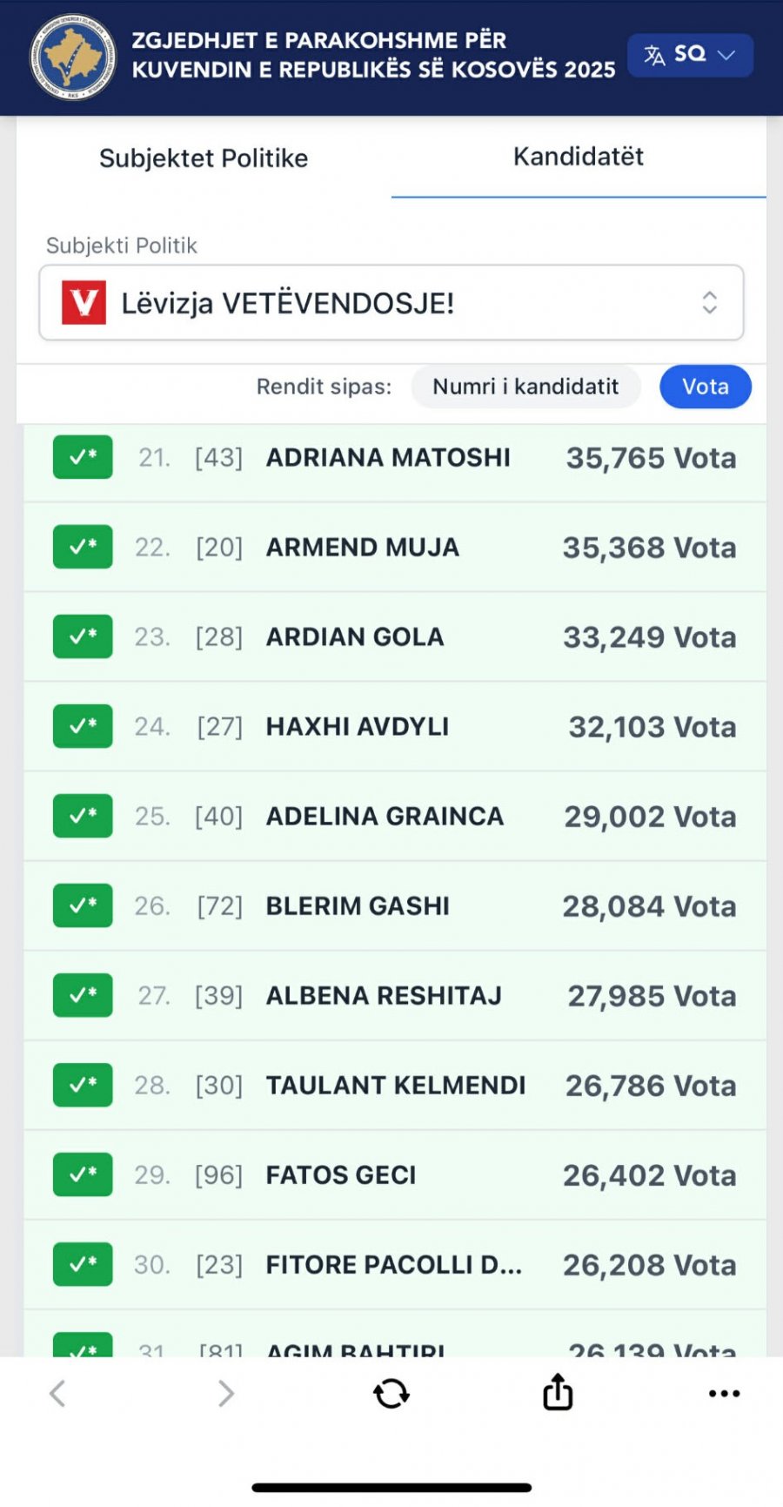783x1507 pixels.
Task: Open the three-dots more options menu
Action: click(x=724, y=1393)
